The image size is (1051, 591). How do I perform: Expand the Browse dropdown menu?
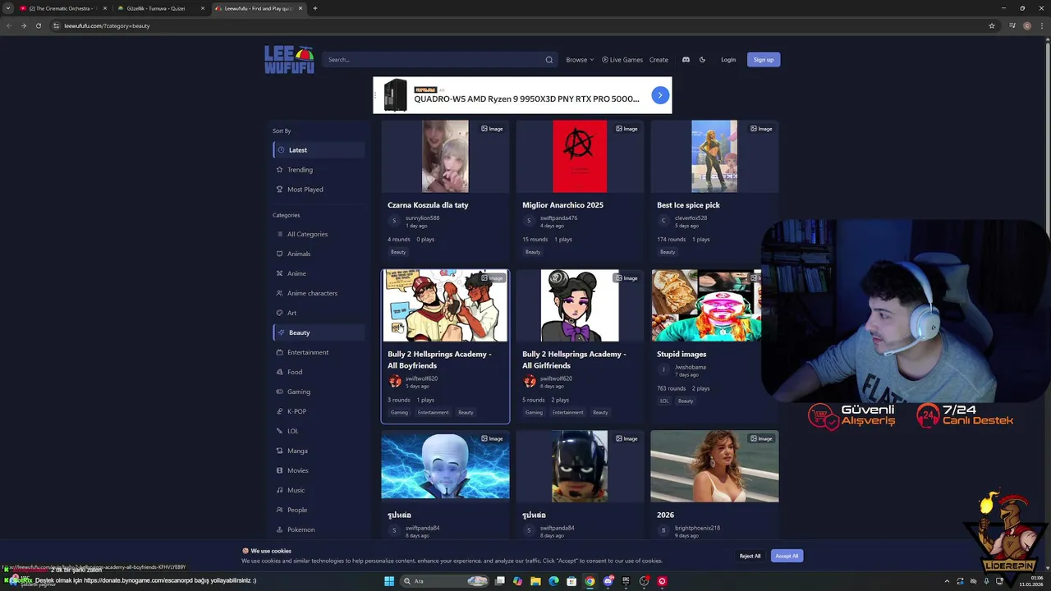(580, 59)
